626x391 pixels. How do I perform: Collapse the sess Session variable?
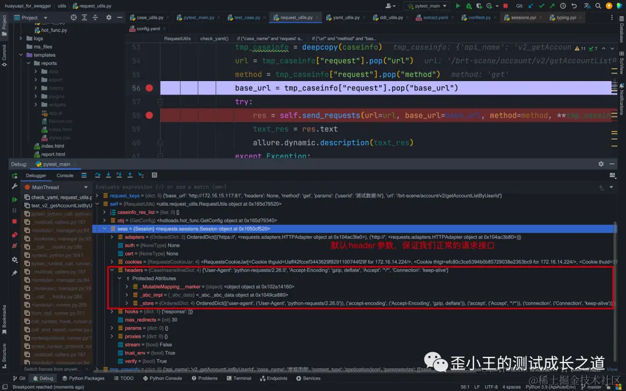click(x=104, y=229)
